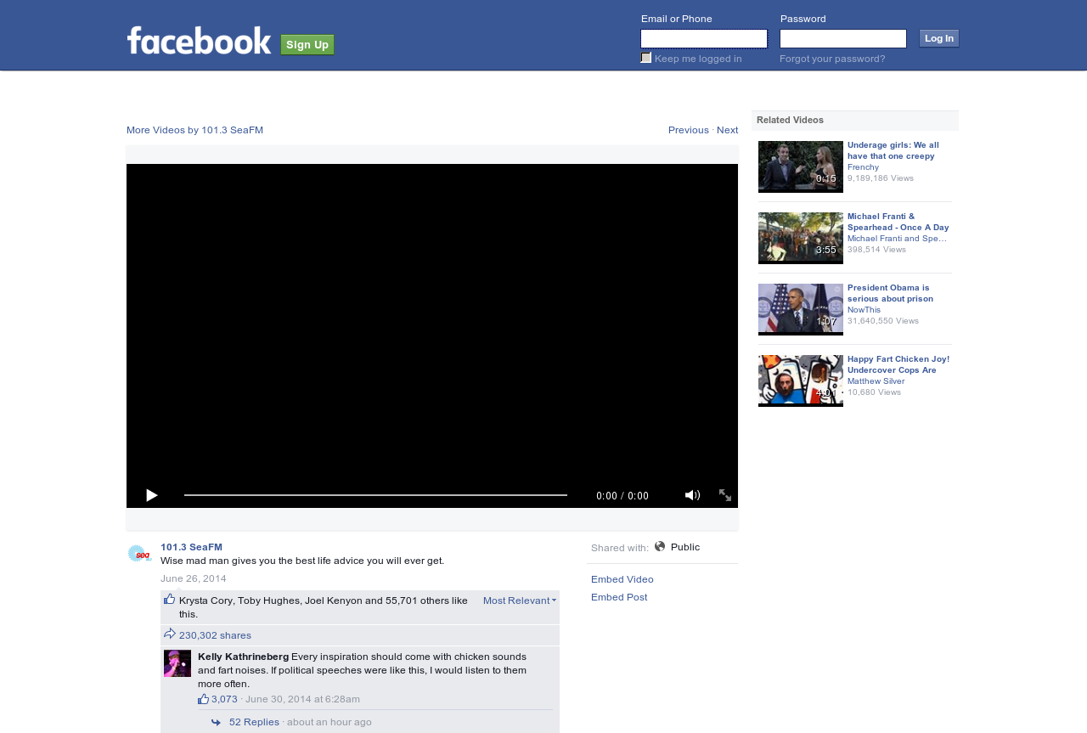
Task: Go to Next video
Action: coord(728,130)
